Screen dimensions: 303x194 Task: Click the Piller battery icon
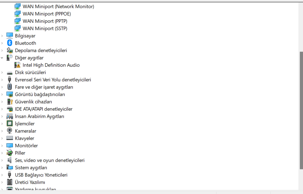click(9, 153)
